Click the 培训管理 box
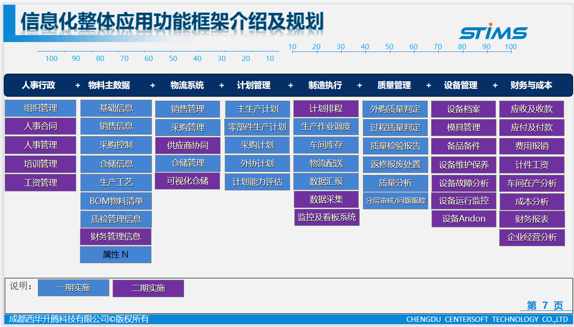The height and width of the screenshot is (327, 574). (x=40, y=164)
